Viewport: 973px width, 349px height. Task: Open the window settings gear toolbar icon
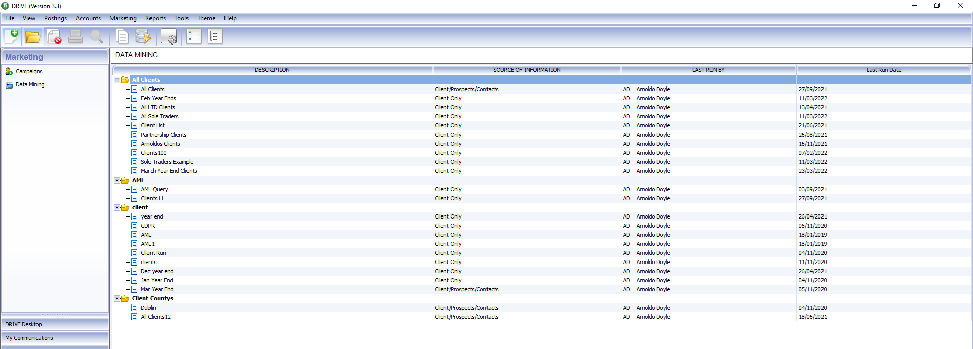[x=169, y=36]
